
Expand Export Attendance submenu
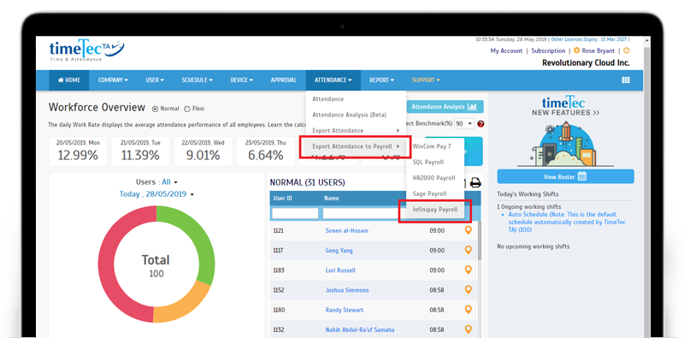click(356, 131)
